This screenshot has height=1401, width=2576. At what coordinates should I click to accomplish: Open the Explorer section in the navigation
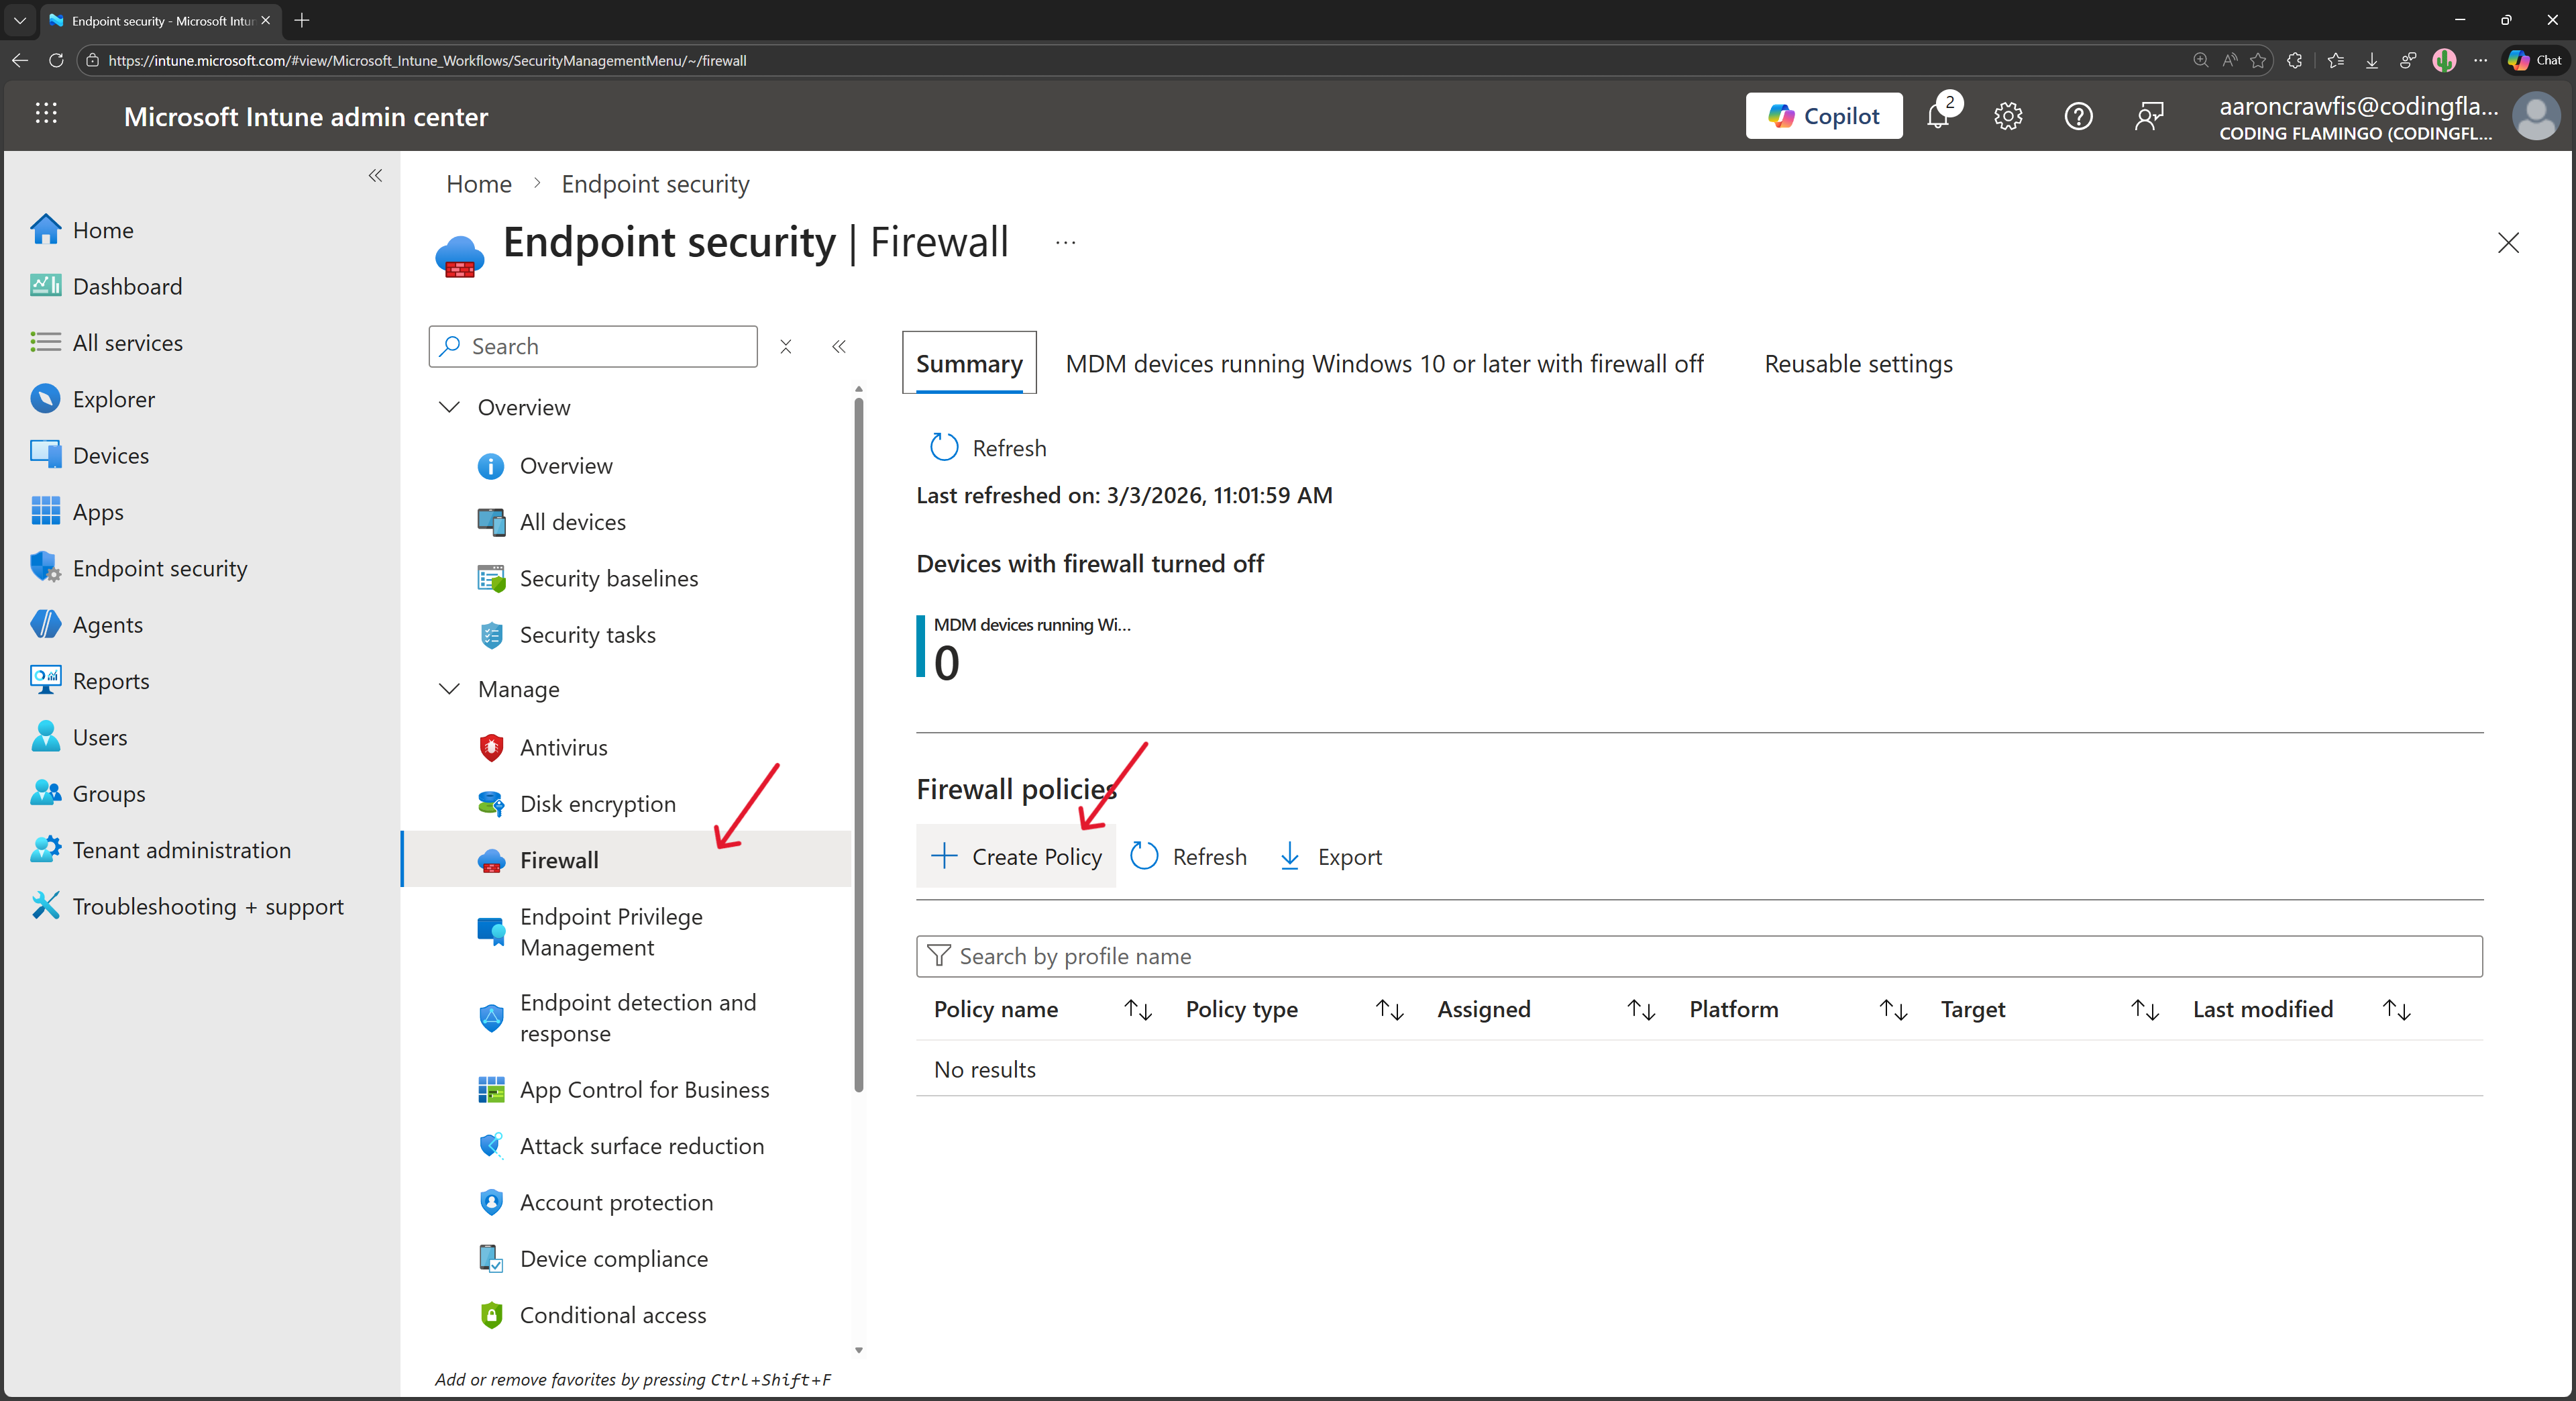(113, 398)
